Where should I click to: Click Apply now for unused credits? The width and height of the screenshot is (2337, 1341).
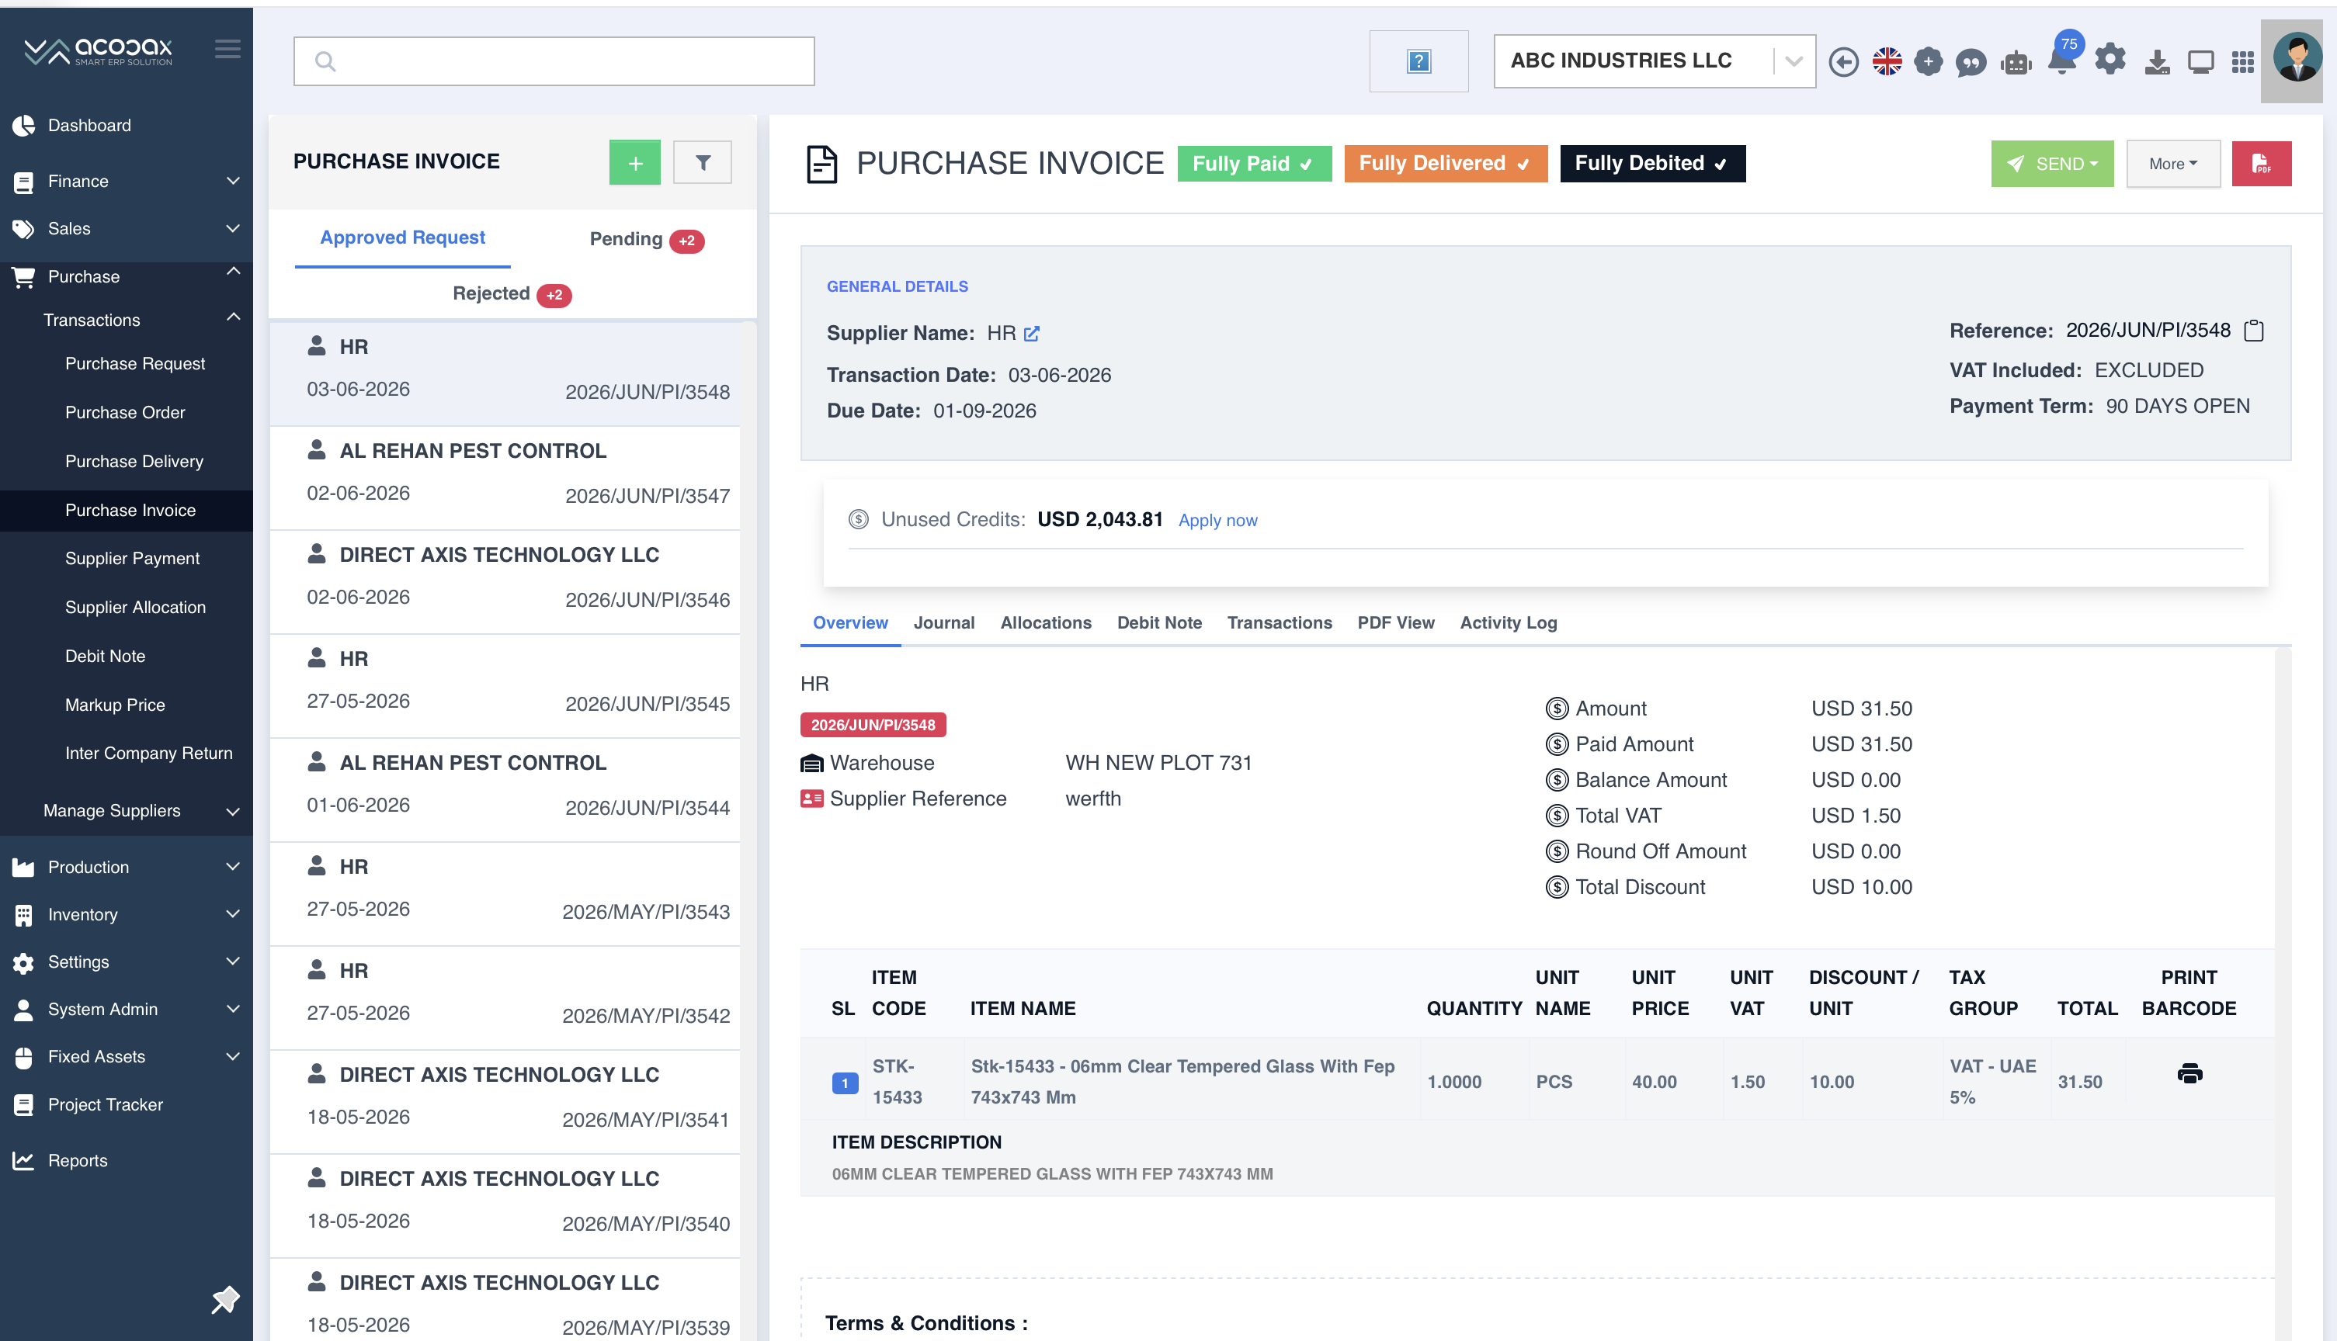coord(1217,521)
